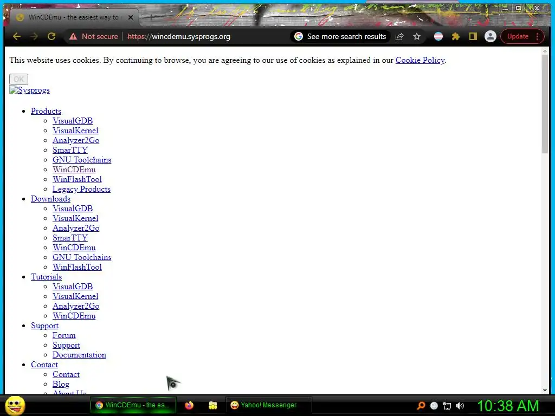Open the Downloads menu link
The image size is (555, 416).
coord(50,199)
